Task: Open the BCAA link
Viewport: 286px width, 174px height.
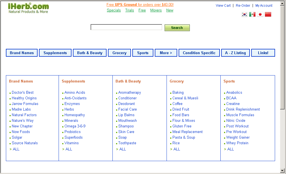Action: pos(231,98)
